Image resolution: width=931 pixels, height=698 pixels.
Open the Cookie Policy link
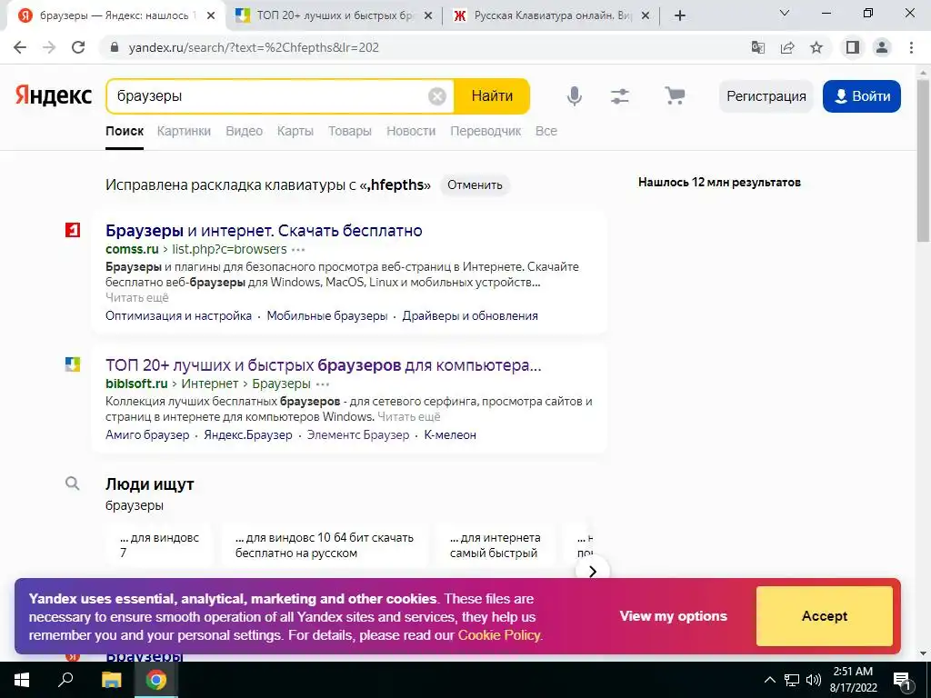499,635
